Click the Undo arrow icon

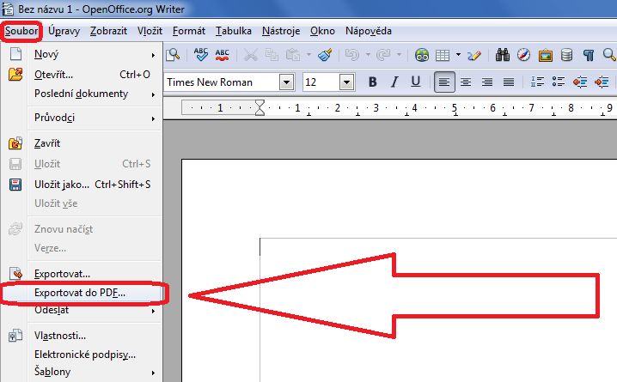352,55
